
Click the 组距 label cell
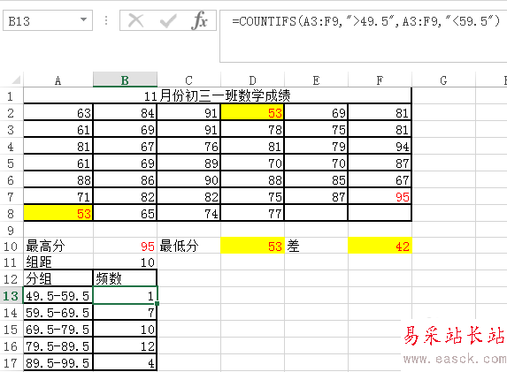pos(58,262)
